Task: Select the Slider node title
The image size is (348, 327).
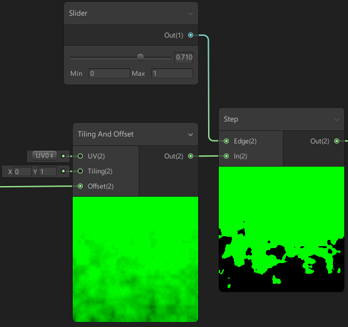Action: 78,13
